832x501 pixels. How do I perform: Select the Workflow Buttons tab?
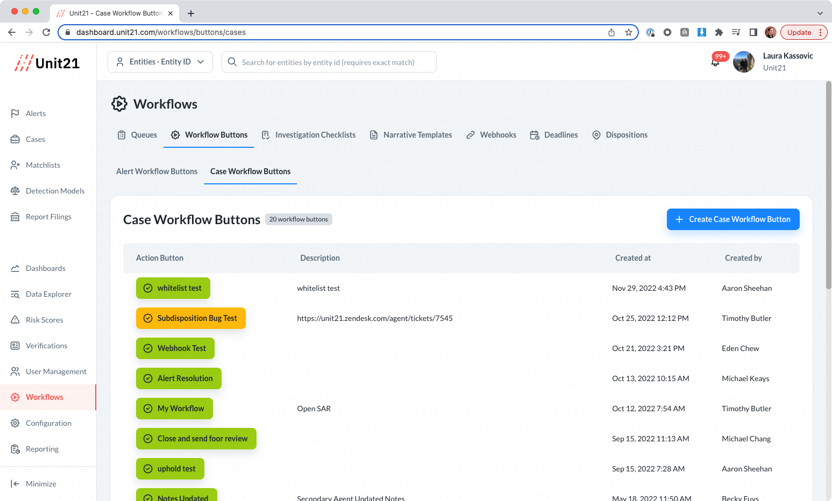209,135
